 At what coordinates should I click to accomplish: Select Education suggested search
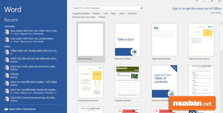click(132, 13)
